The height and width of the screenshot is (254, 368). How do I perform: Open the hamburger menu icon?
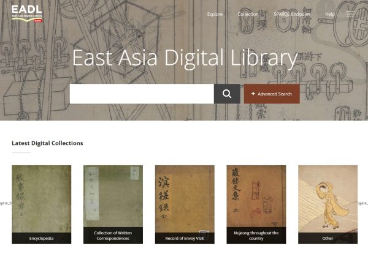[x=350, y=14]
